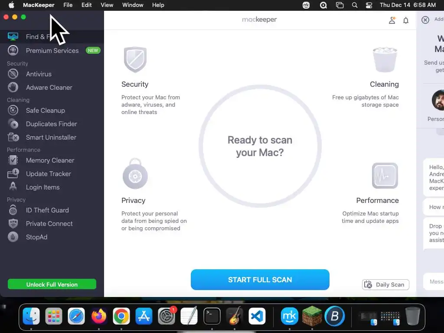
Task: Open Minecraft from the dock
Action: coord(312,316)
